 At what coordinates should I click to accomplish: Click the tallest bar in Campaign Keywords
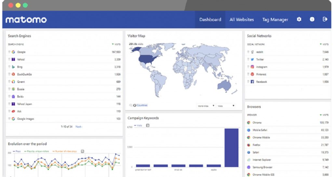[231, 147]
